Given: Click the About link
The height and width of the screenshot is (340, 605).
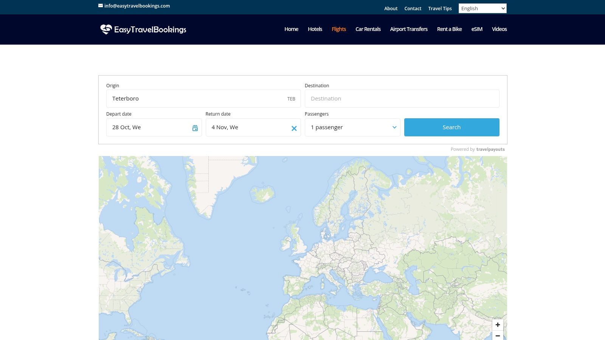Looking at the screenshot, I should coord(391,8).
